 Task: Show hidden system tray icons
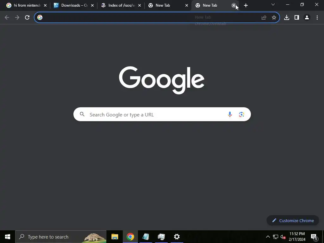coord(268,237)
